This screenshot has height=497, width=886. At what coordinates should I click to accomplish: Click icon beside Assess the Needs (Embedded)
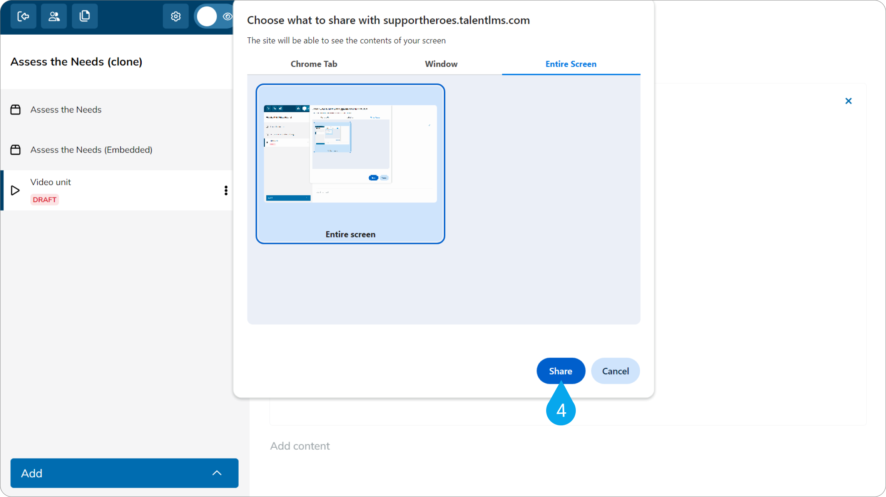point(15,150)
